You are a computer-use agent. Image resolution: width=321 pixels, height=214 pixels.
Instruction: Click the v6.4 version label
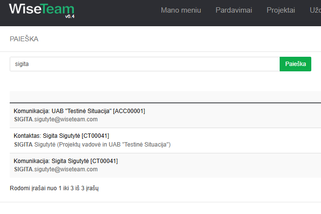coord(70,16)
